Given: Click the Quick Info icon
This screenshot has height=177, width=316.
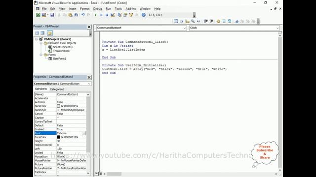Looking at the screenshot, I should click(187, 21).
